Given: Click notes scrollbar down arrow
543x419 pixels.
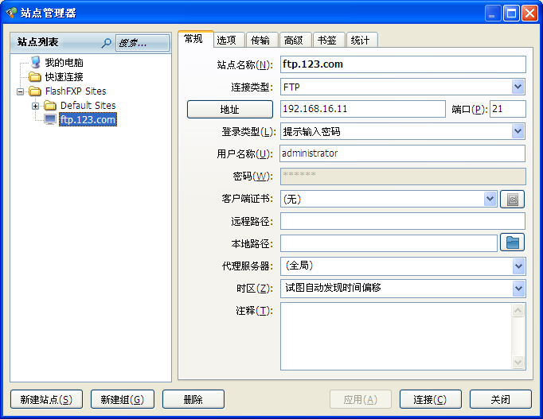Looking at the screenshot, I should tap(518, 362).
